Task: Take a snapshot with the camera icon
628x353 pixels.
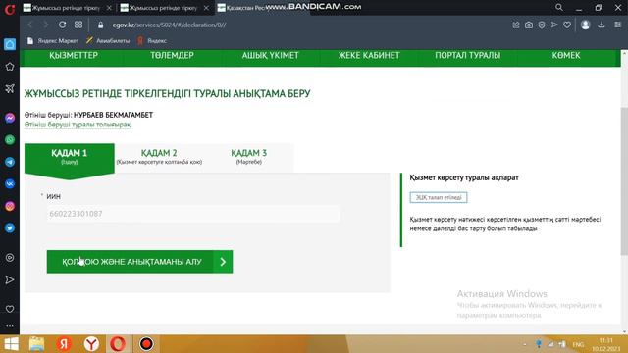Action: coord(529,25)
